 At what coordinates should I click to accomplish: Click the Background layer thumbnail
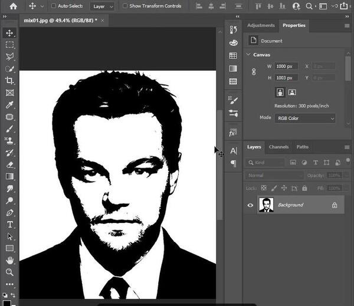pyautogui.click(x=266, y=205)
